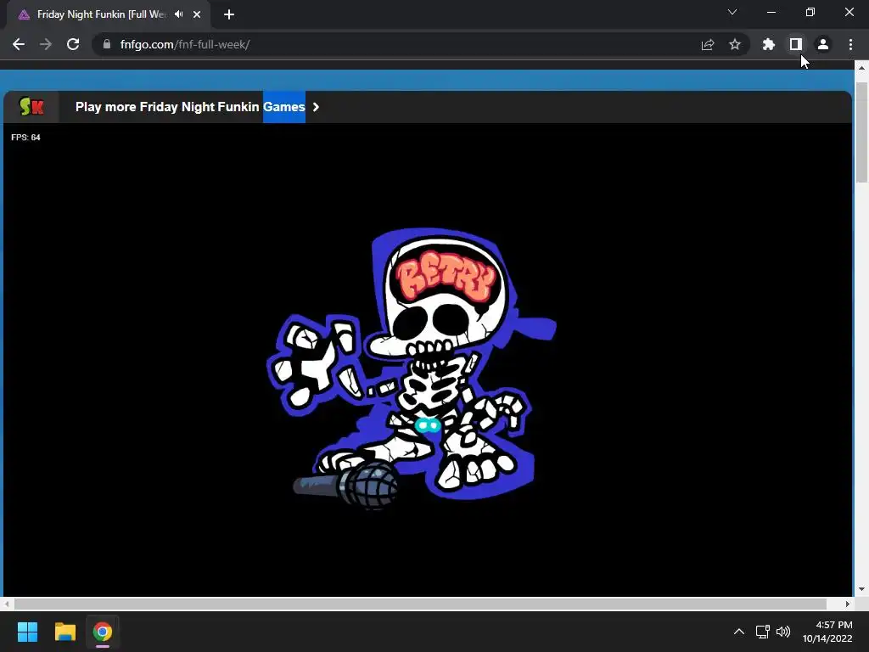869x652 pixels.
Task: Click the scroll left arrow
Action: (7, 604)
